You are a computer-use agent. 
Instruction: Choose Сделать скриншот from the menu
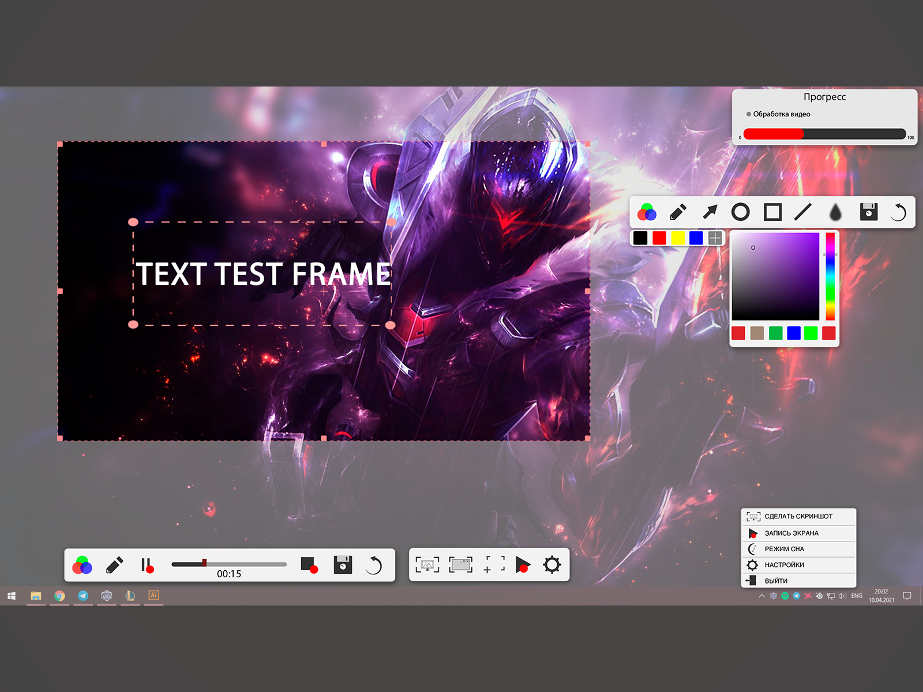799,516
